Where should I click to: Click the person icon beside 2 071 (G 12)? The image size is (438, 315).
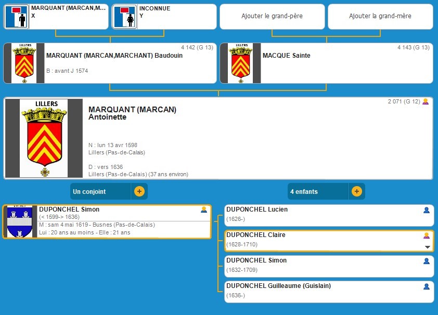coord(426,102)
